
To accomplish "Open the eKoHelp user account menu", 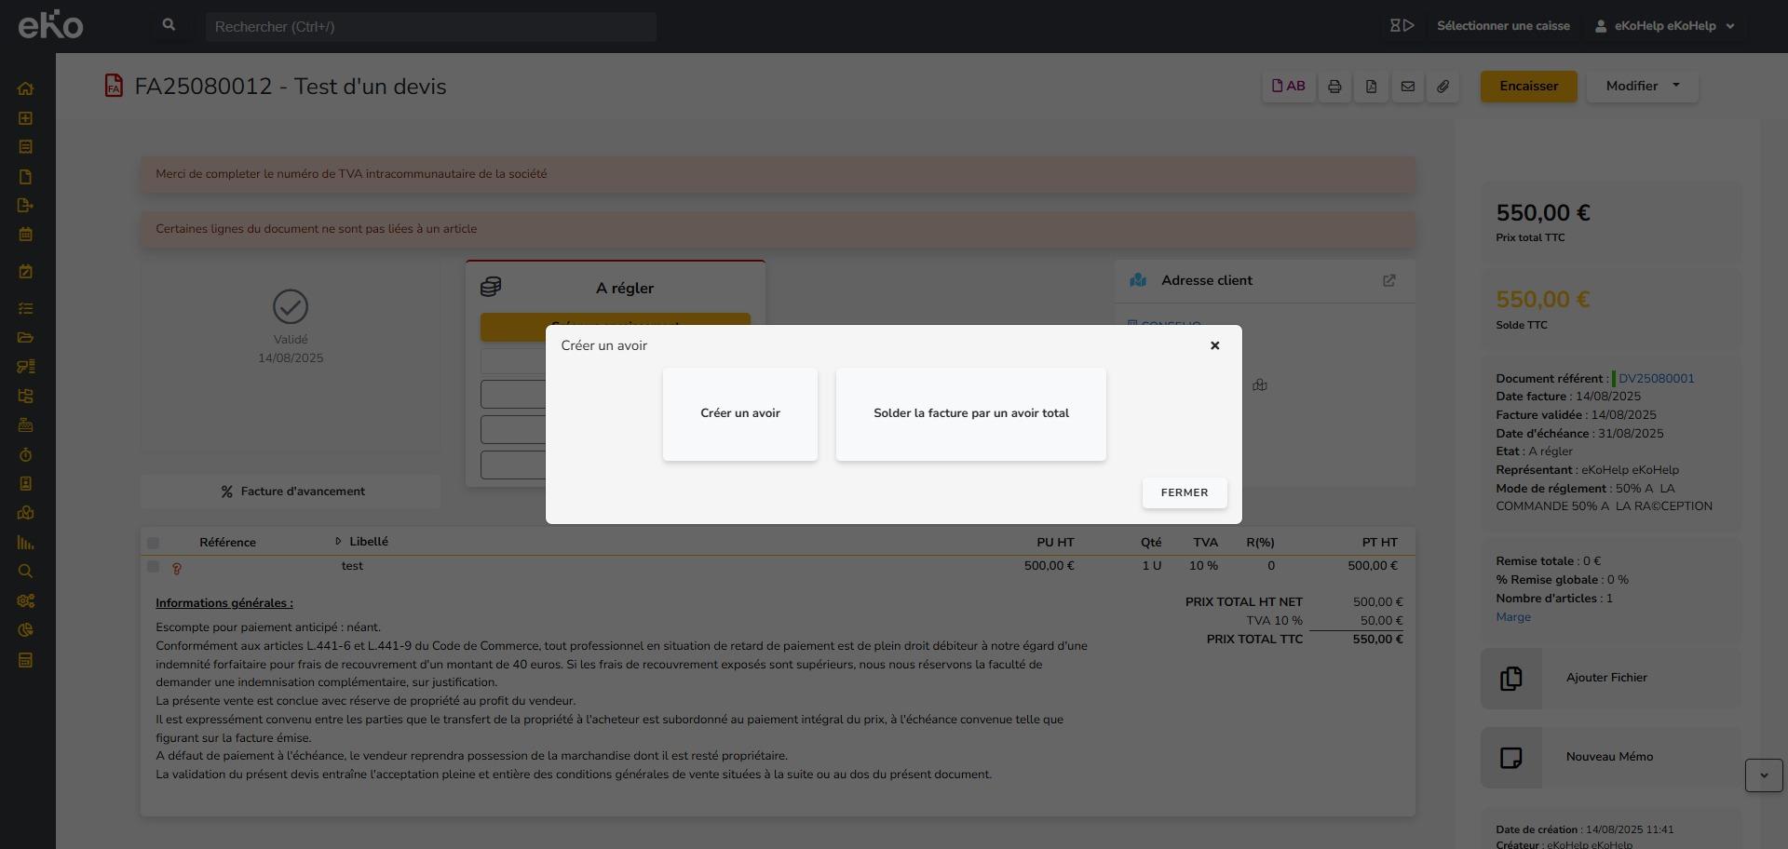I will pyautogui.click(x=1664, y=26).
